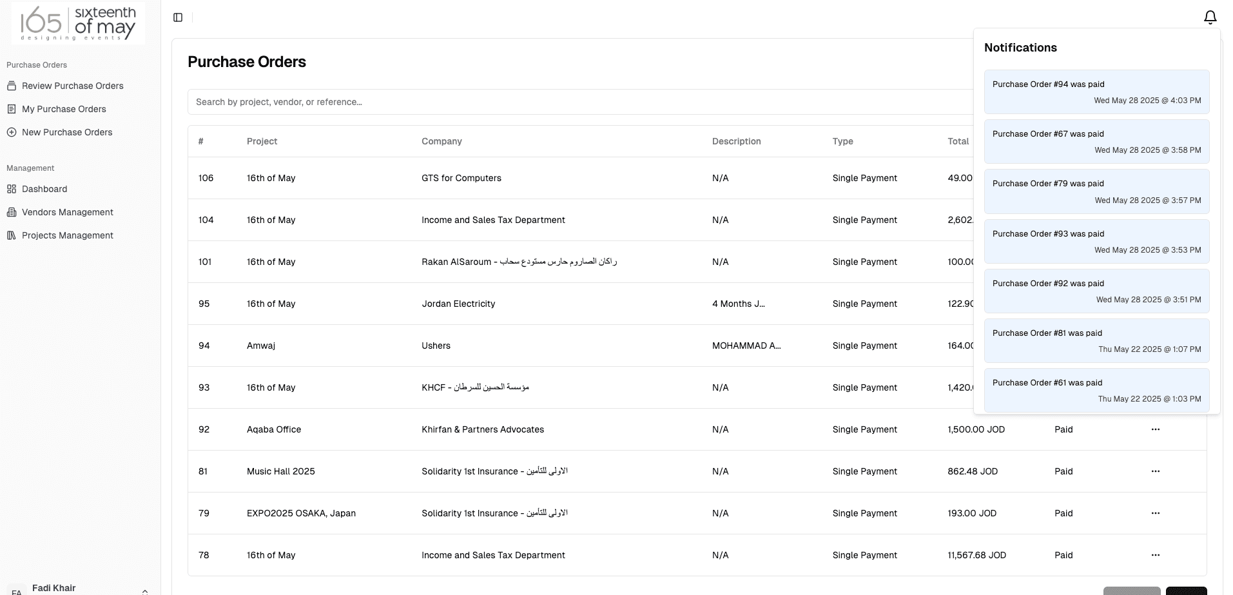Click the Review Purchase Orders icon
Viewport: 1233px width, 595px height.
12,86
